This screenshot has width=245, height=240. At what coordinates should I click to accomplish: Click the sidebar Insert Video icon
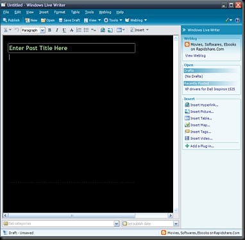tap(187, 138)
